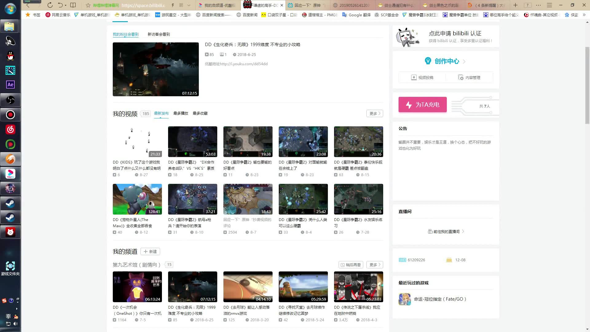Image resolution: width=590 pixels, height=332 pixels.
Task: Click the undo-close-tab arrow icon
Action: click(61, 5)
